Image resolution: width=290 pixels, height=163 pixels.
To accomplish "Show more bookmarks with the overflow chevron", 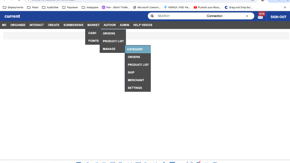I will [x=285, y=7].
